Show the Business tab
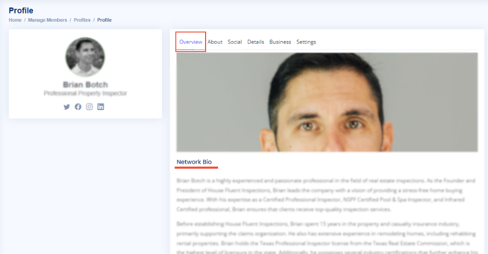 tap(280, 42)
